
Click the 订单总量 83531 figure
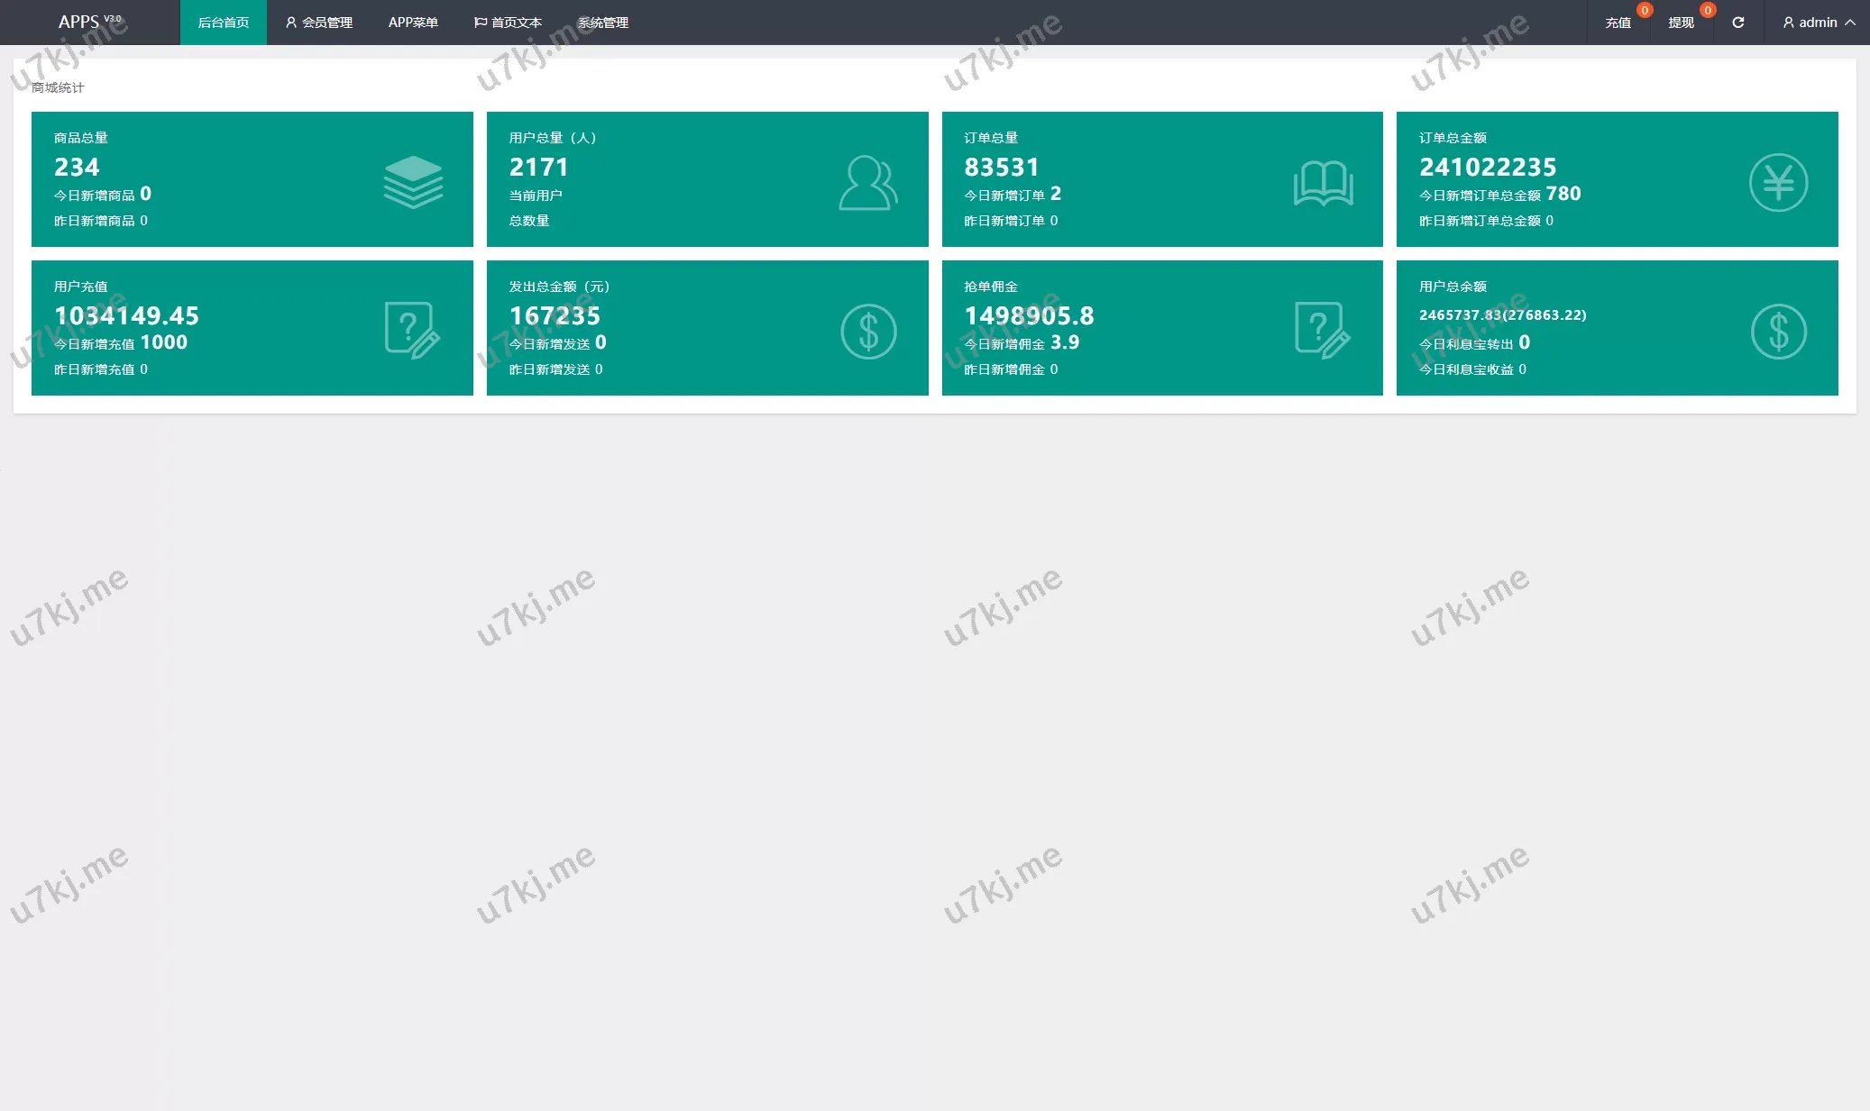coord(1001,168)
